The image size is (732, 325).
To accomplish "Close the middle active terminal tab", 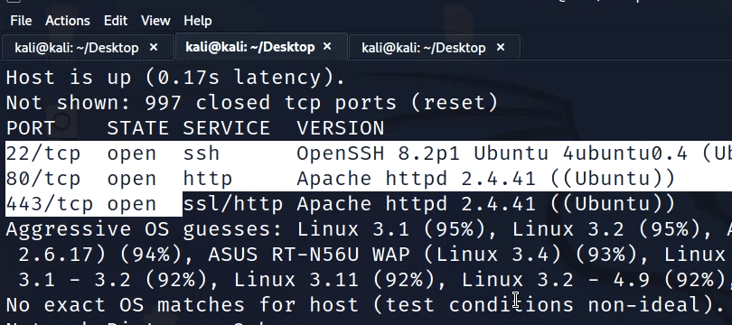I will [327, 46].
